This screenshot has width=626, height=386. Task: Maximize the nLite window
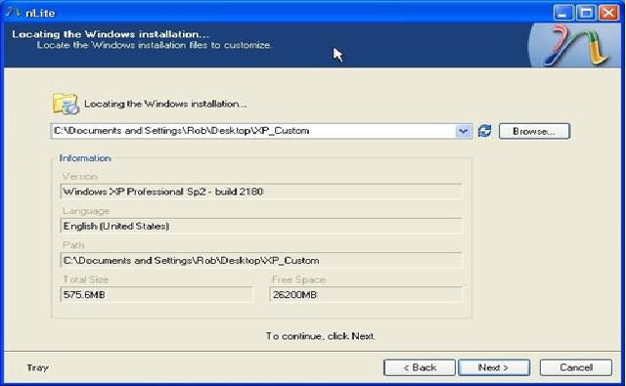pos(586,13)
